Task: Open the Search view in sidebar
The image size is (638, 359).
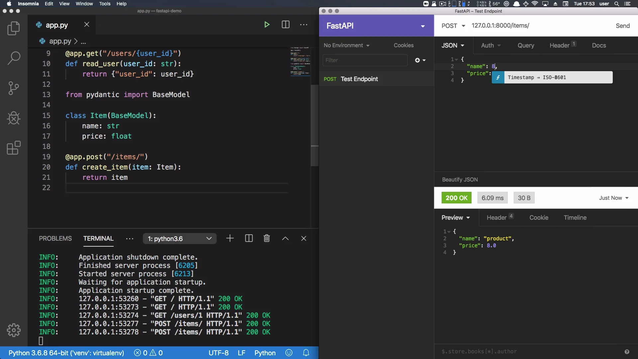Action: 14,58
